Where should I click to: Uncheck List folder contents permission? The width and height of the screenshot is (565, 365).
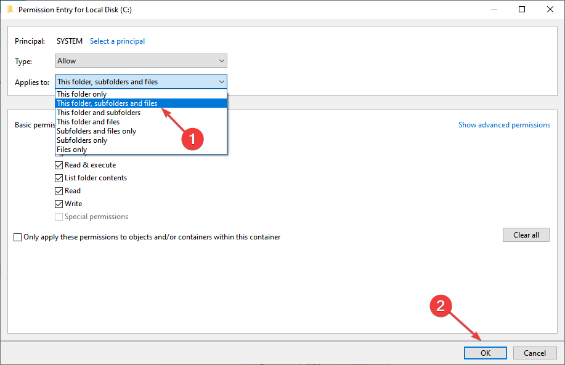point(59,178)
